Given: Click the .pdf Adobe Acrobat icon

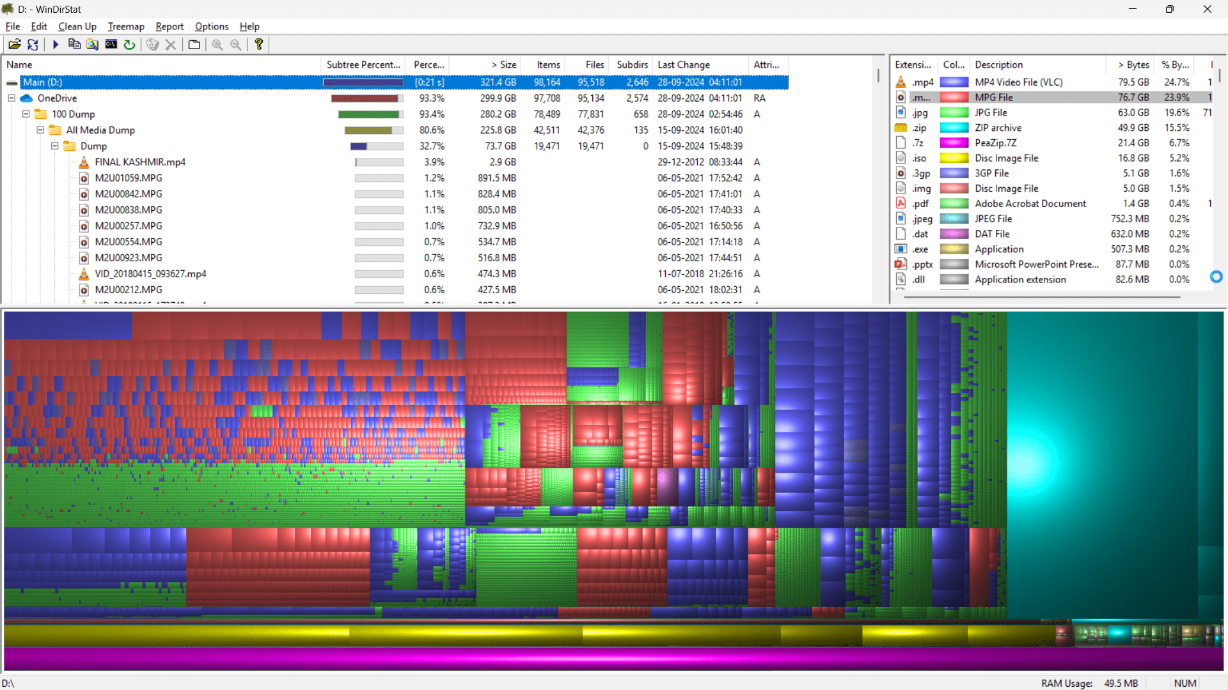Looking at the screenshot, I should pyautogui.click(x=901, y=203).
